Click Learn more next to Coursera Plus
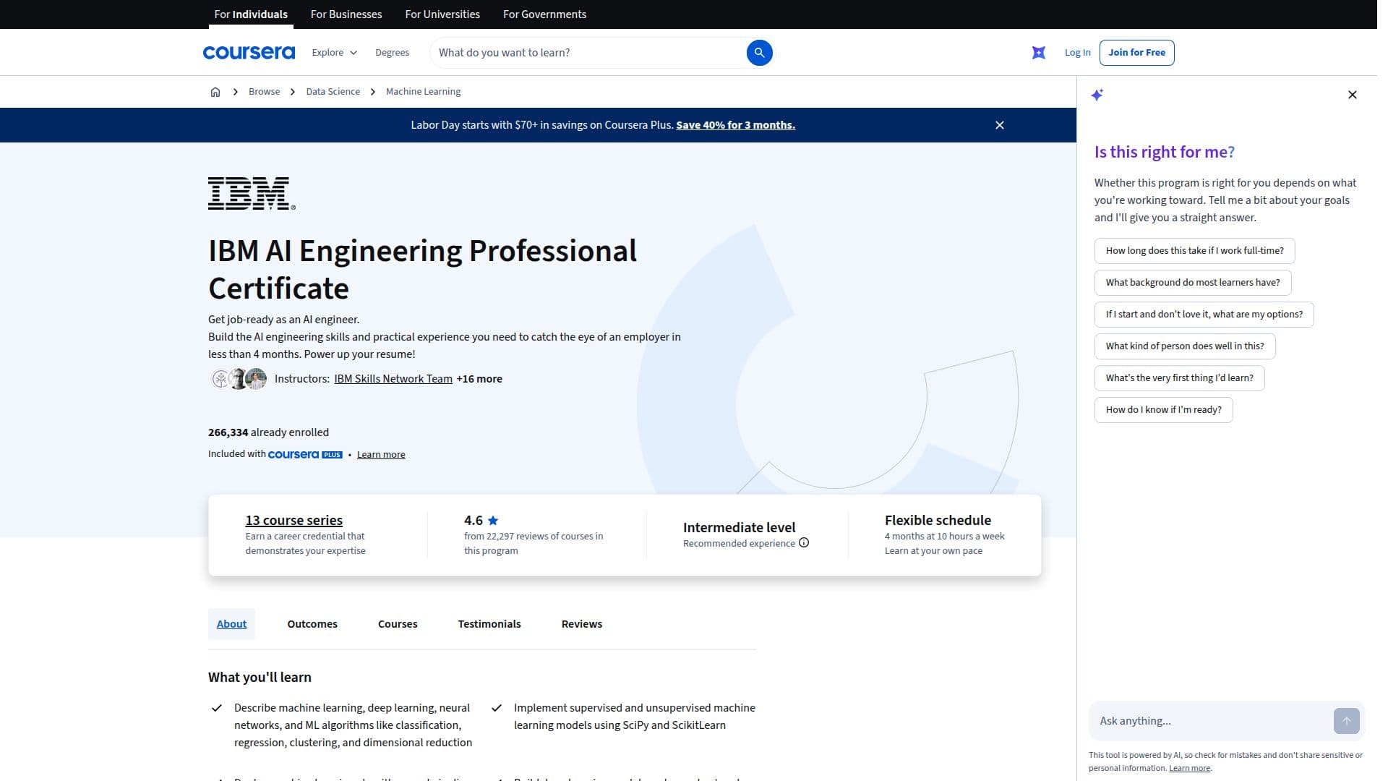 click(381, 455)
